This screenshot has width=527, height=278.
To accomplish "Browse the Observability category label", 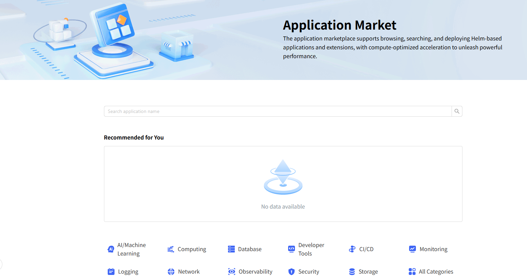I will pos(256,272).
